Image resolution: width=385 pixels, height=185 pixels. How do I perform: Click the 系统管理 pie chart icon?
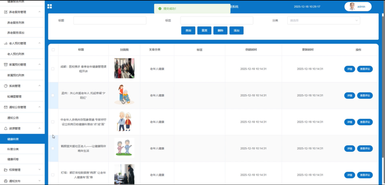(x=6, y=86)
